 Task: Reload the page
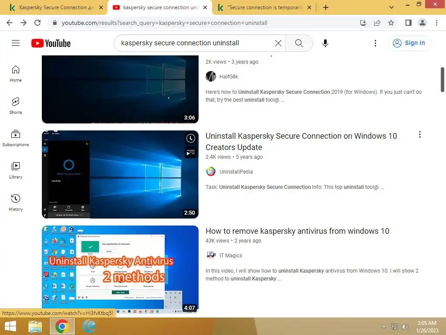click(x=37, y=23)
